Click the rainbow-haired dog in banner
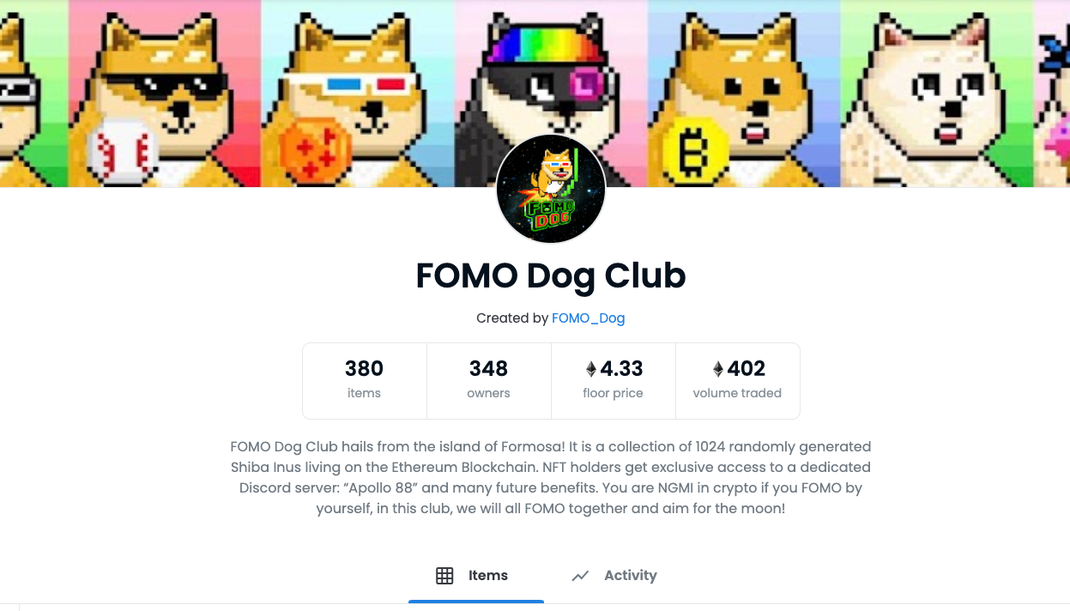Screen dimensions: 1070x611 click(551, 86)
